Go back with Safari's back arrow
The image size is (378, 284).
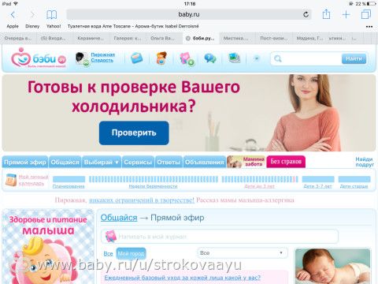coord(13,15)
